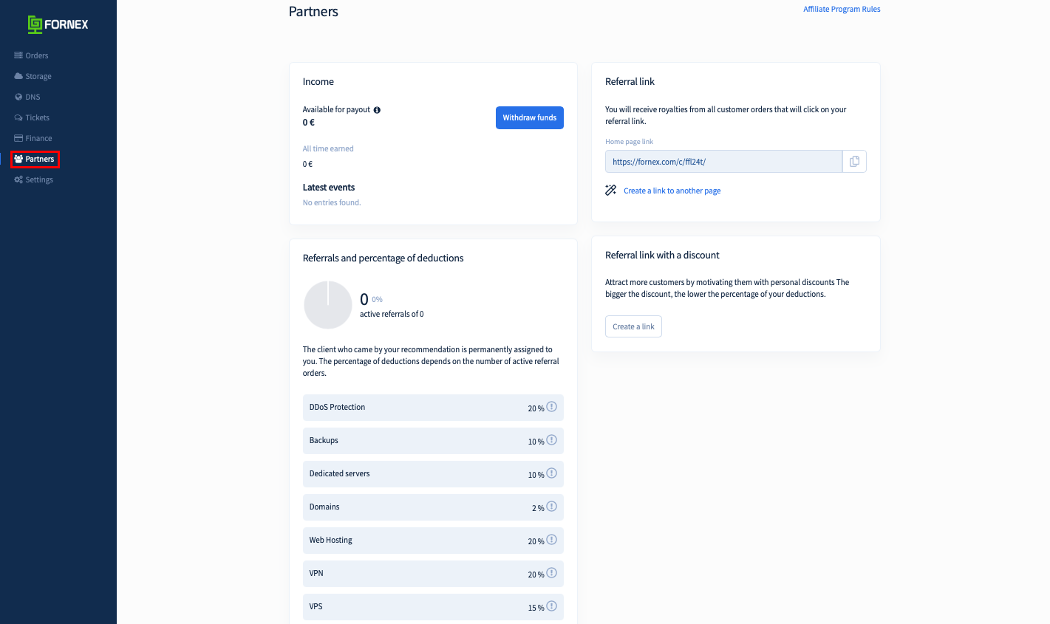Click "active referrals of 0" text
Image resolution: width=1050 pixels, height=624 pixels.
pos(392,314)
